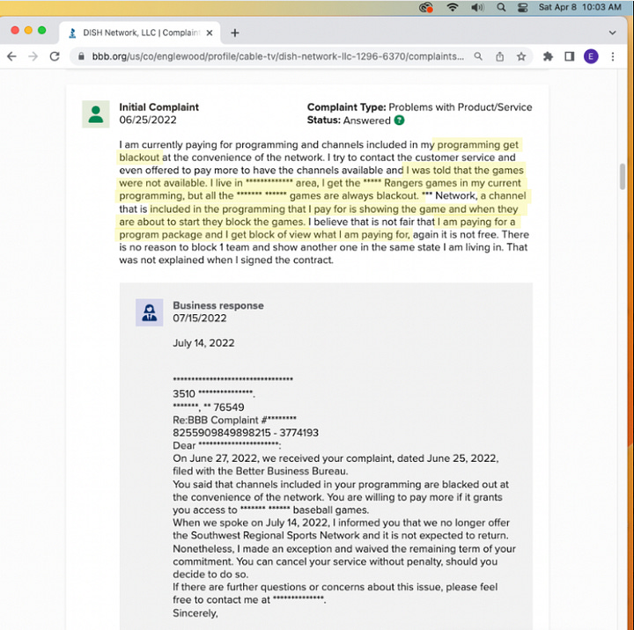Click 'Sincerely,' at the letter's end
634x630 pixels.
click(x=195, y=613)
